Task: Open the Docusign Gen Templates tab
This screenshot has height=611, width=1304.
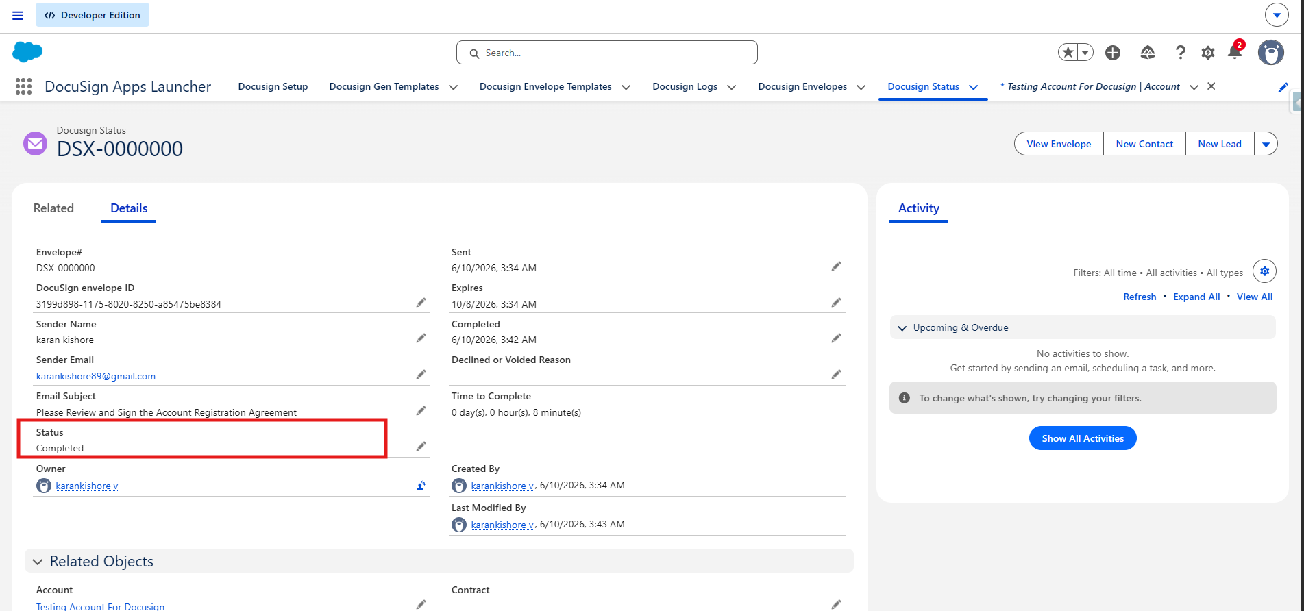Action: (384, 86)
